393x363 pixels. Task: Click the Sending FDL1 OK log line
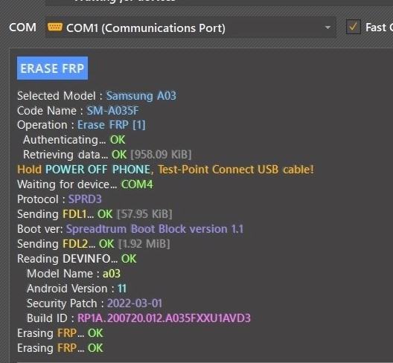(95, 214)
